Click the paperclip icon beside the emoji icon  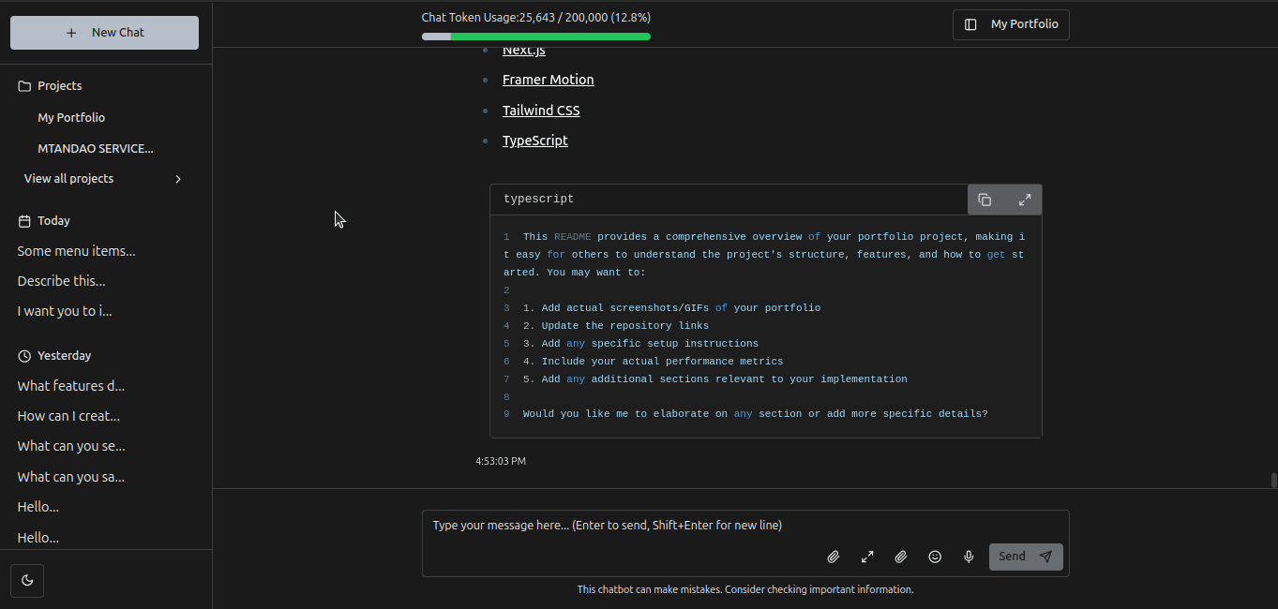pos(901,557)
